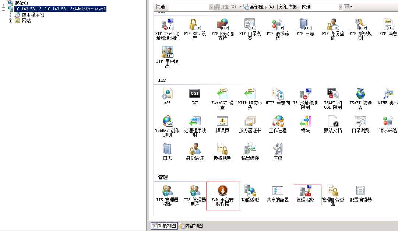
Task: Open IIS 请求筛选 feature
Action: coord(388,124)
